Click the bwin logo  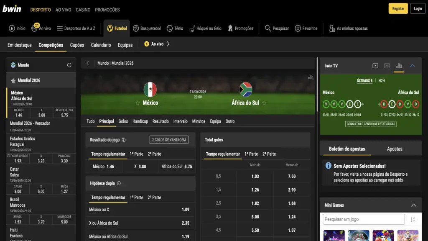click(x=12, y=9)
